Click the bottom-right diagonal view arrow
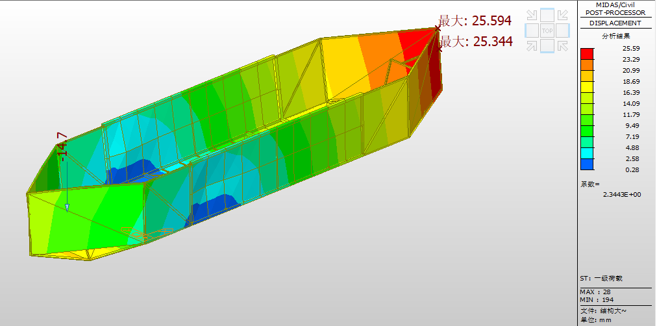 tap(562, 45)
